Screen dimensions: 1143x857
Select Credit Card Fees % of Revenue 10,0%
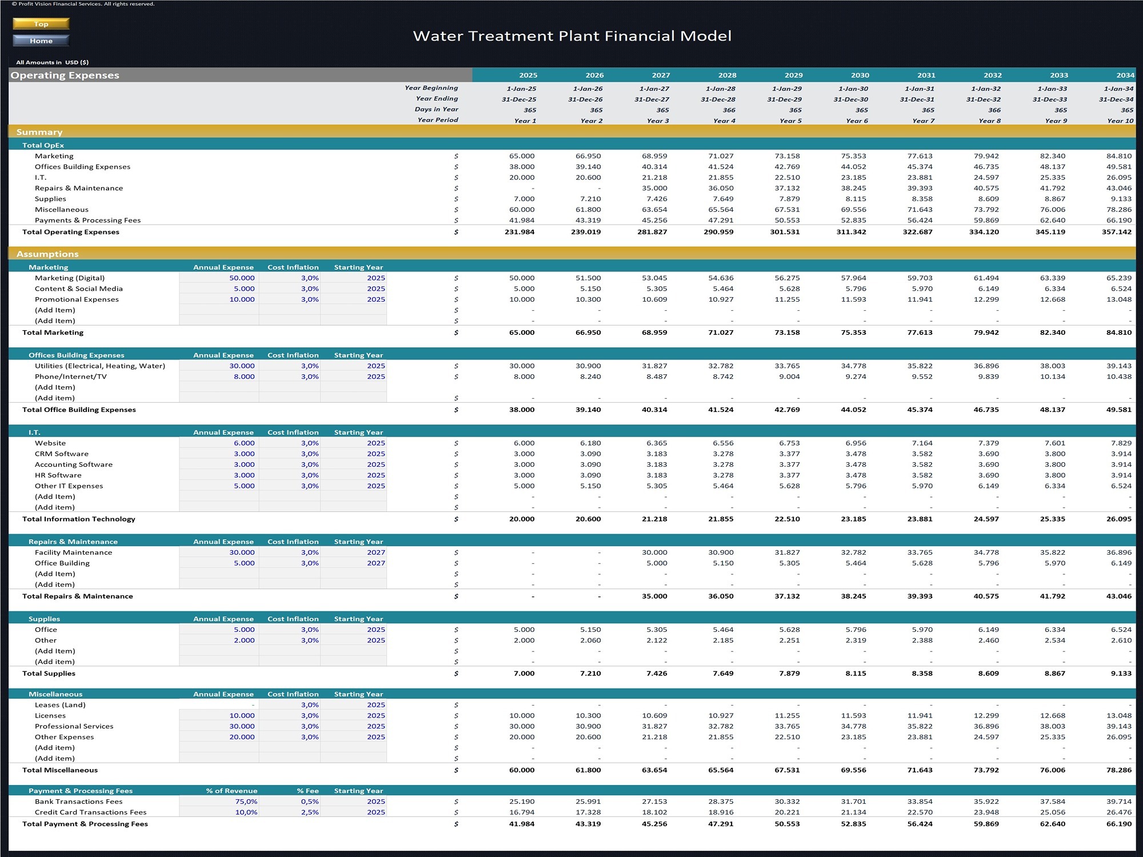pyautogui.click(x=219, y=812)
